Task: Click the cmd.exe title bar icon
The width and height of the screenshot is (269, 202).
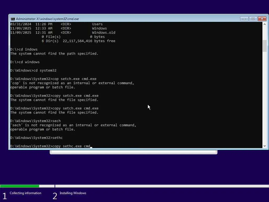Action: point(13,19)
